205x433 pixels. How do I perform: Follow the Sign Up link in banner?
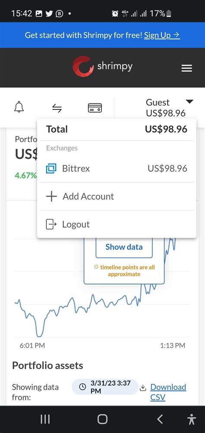coord(162,35)
